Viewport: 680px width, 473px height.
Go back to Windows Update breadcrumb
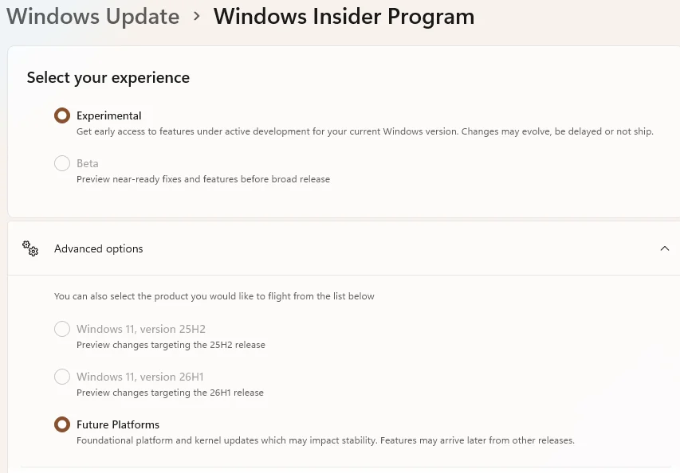tap(92, 17)
